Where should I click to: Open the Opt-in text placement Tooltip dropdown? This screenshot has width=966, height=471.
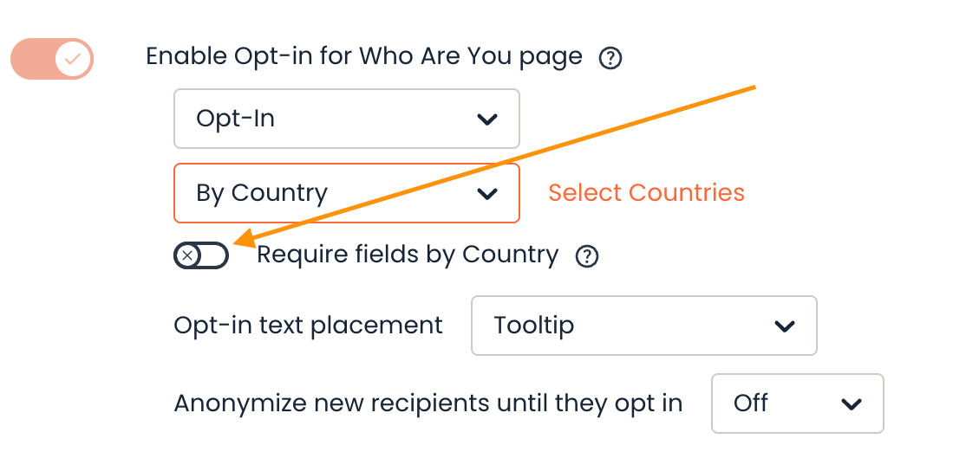644,326
